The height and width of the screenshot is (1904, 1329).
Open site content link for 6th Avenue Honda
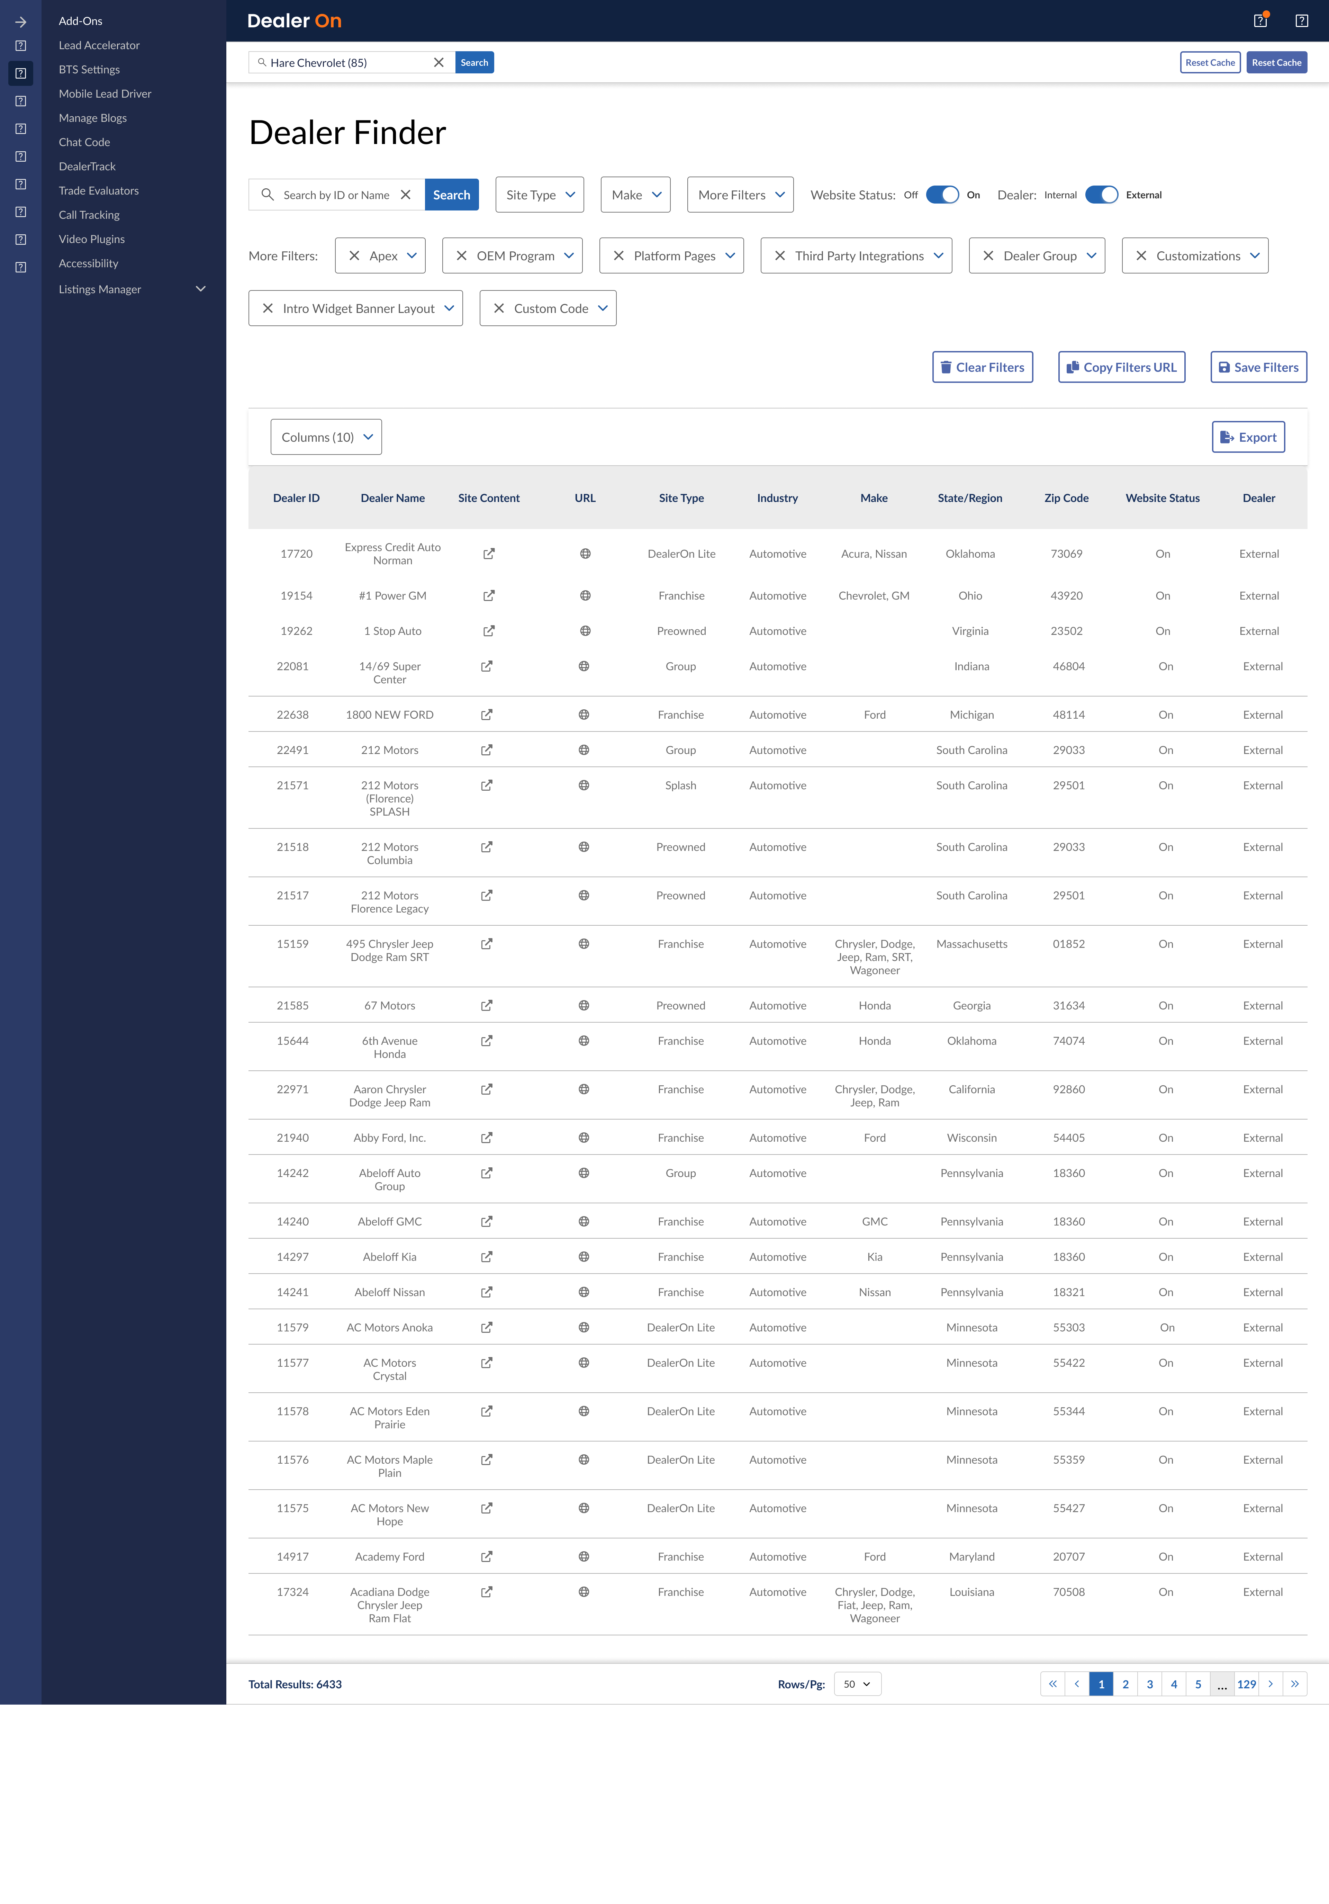(487, 1041)
